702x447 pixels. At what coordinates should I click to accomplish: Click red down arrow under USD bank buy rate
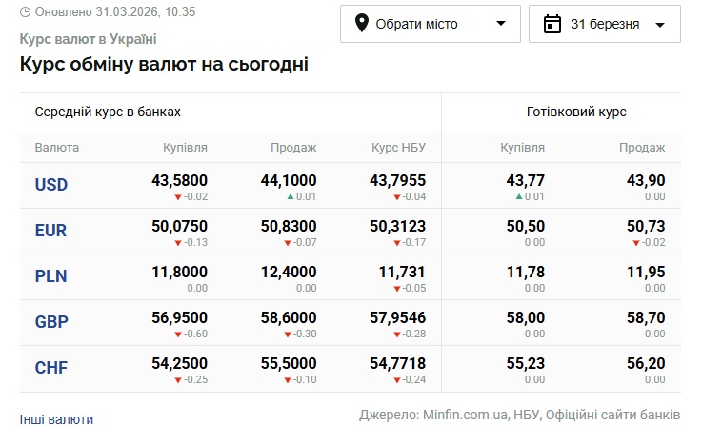click(x=177, y=197)
